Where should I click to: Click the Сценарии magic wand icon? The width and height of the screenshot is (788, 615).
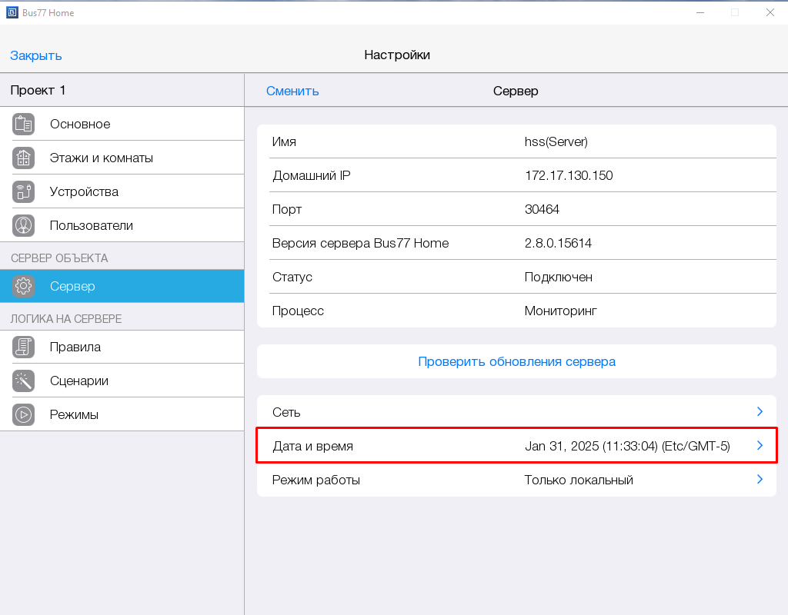click(24, 381)
